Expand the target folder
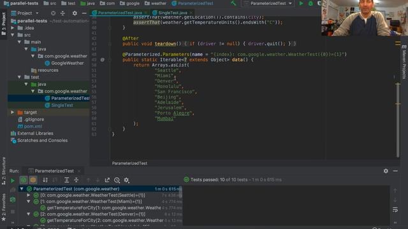 pos(13,112)
